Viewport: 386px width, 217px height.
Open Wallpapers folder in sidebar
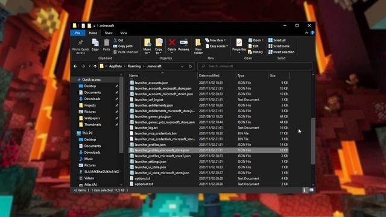point(92,118)
